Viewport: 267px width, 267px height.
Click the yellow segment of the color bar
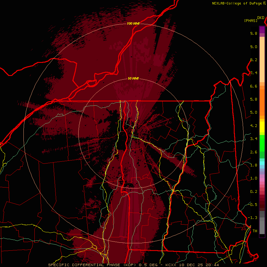pyautogui.click(x=262, y=127)
